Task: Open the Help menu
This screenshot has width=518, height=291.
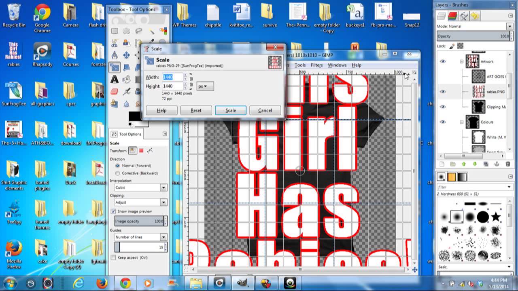Action: click(x=356, y=65)
